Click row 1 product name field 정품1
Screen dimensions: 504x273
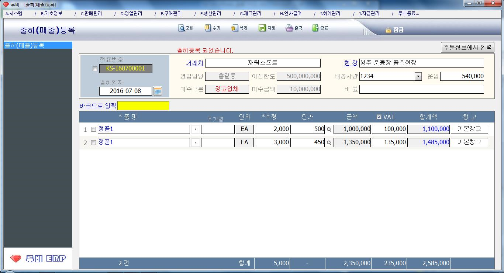pyautogui.click(x=144, y=129)
